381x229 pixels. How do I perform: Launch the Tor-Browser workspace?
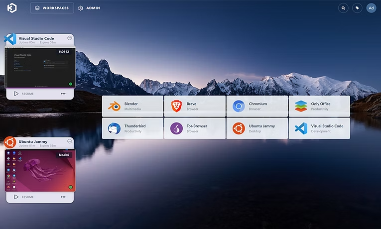(195, 128)
